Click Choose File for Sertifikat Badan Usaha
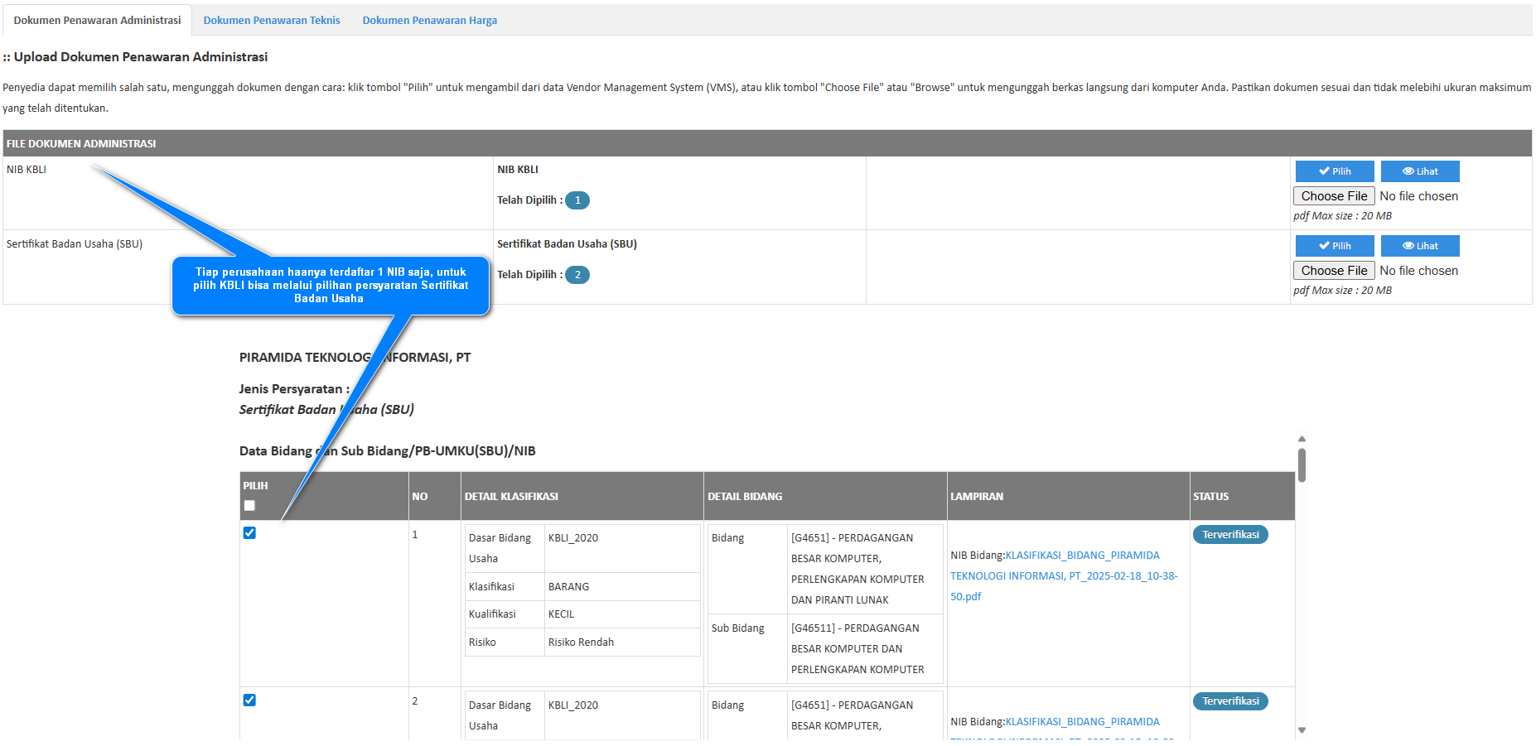 pyautogui.click(x=1333, y=271)
